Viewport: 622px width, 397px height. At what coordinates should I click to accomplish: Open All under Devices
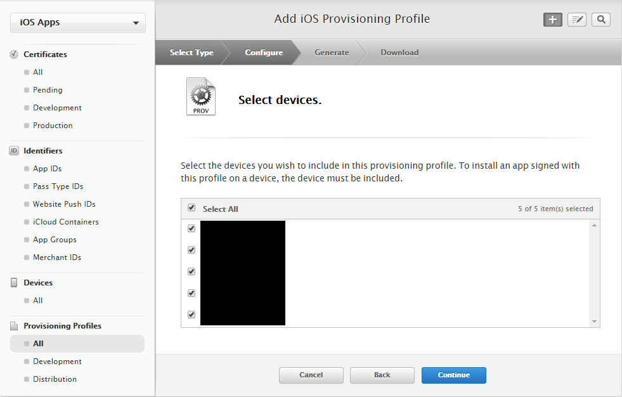[x=37, y=301]
